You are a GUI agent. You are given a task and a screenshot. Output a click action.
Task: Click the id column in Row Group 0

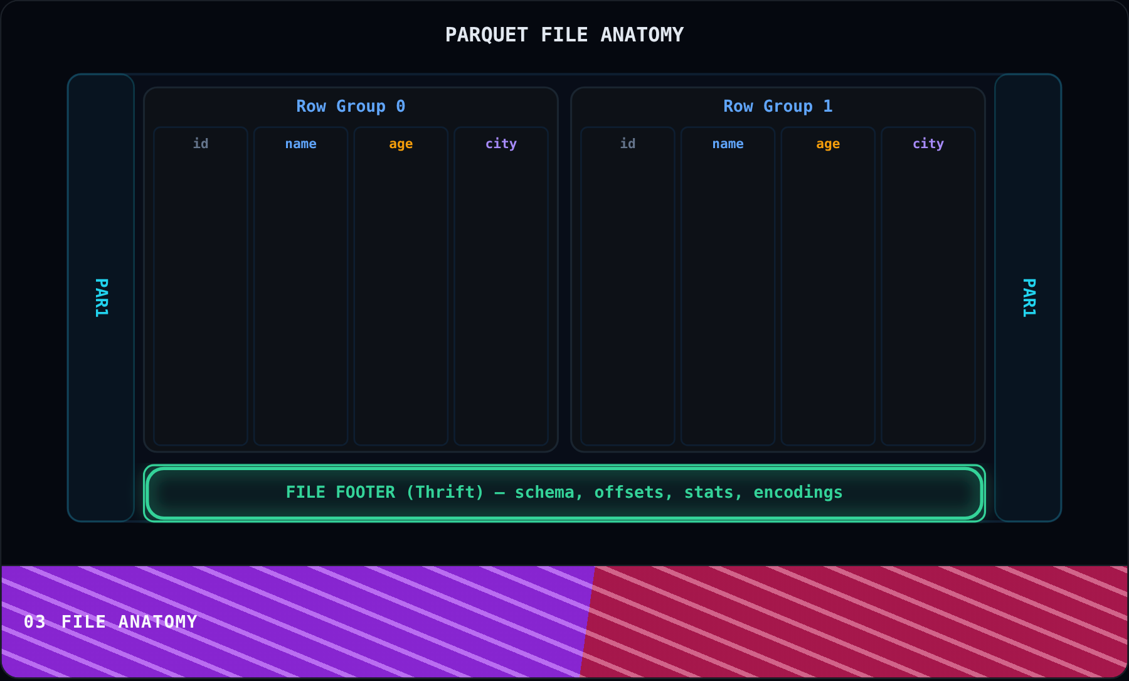click(201, 286)
